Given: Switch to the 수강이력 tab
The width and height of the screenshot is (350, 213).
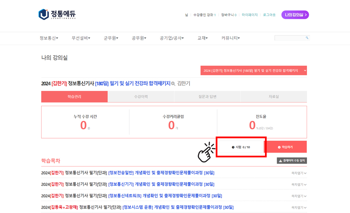Looking at the screenshot, I should [141, 97].
